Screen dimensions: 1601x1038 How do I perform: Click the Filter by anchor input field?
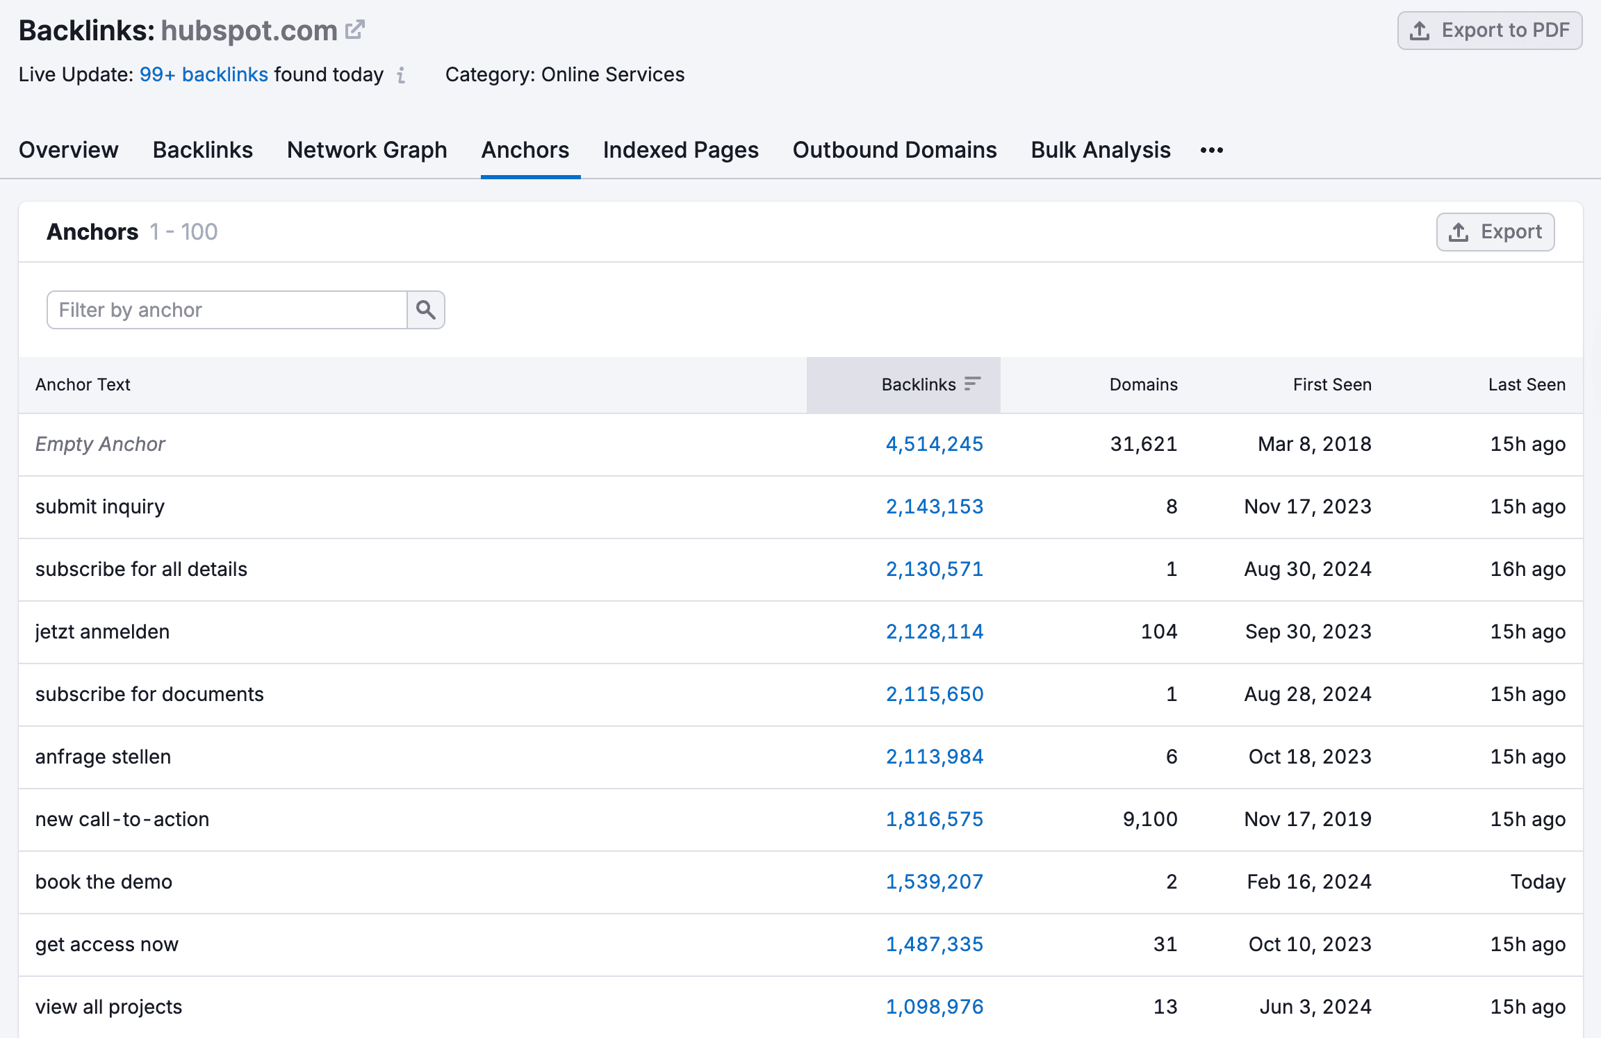[226, 310]
